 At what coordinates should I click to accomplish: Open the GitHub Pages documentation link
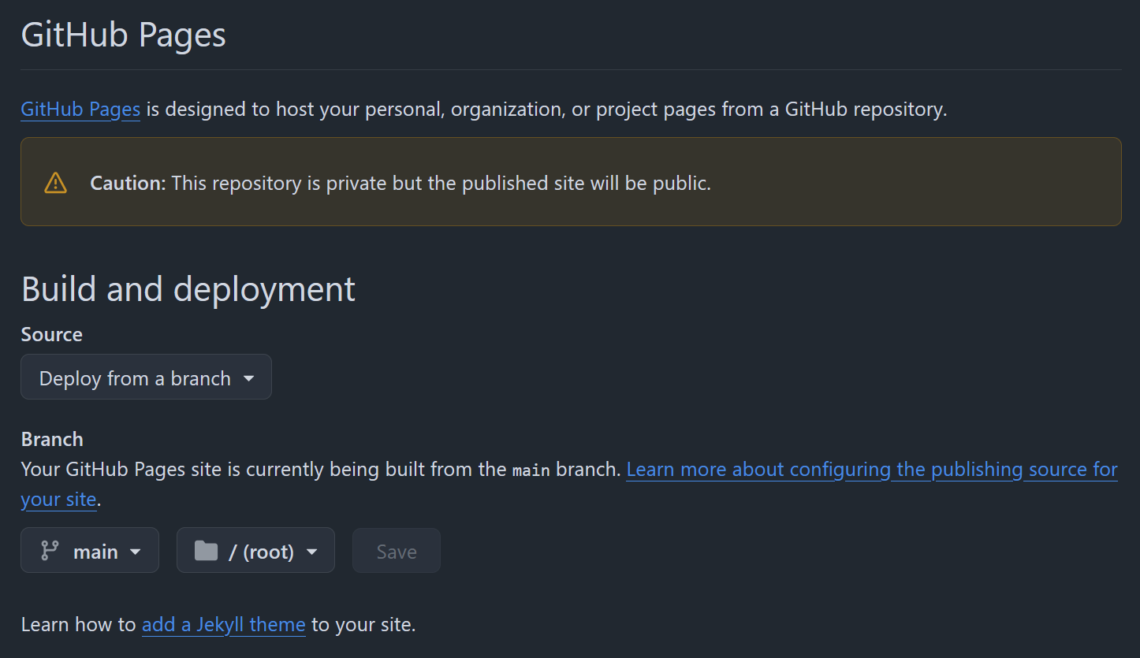click(x=80, y=109)
